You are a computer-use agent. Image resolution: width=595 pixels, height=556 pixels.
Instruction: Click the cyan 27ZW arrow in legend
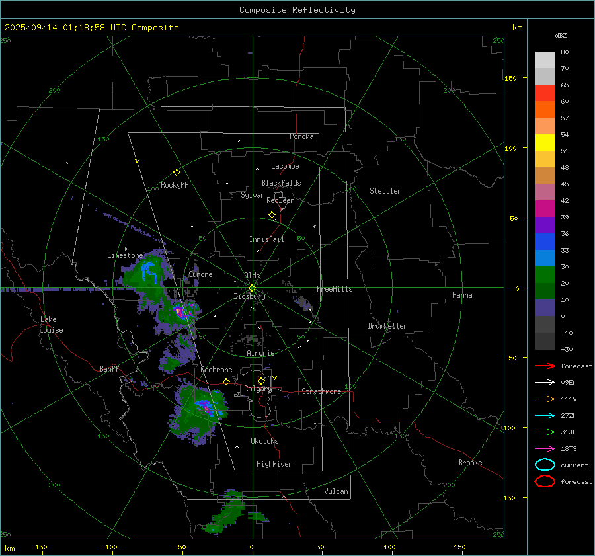[545, 416]
